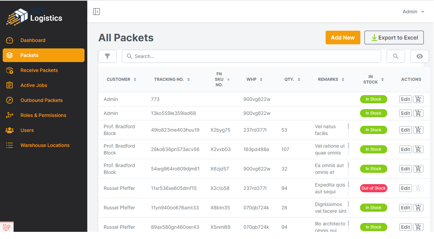Screen dimensions: 434x239
Task: Click the DST Logistics logo
Action: pyautogui.click(x=34, y=16)
